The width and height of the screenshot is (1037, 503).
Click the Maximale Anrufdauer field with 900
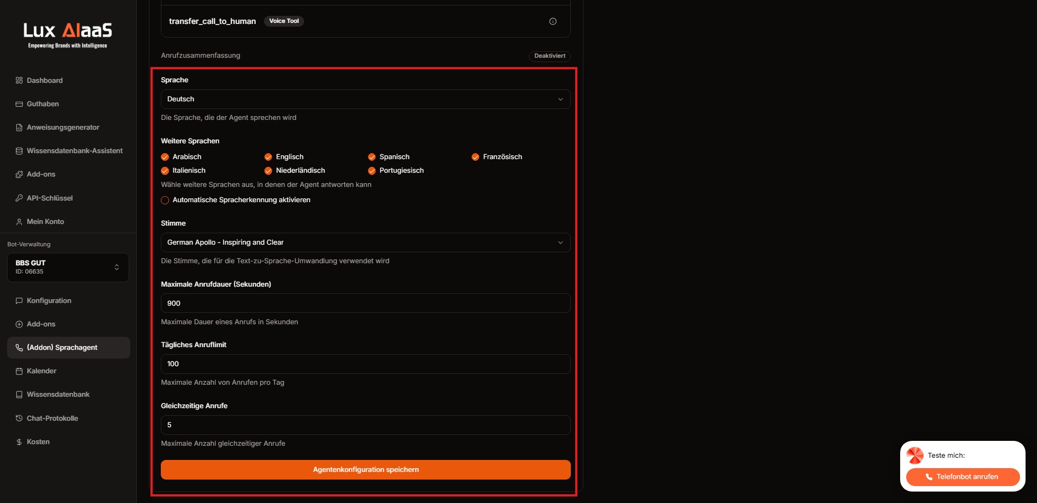(365, 304)
